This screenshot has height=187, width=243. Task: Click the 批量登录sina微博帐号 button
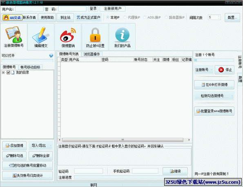point(214,111)
